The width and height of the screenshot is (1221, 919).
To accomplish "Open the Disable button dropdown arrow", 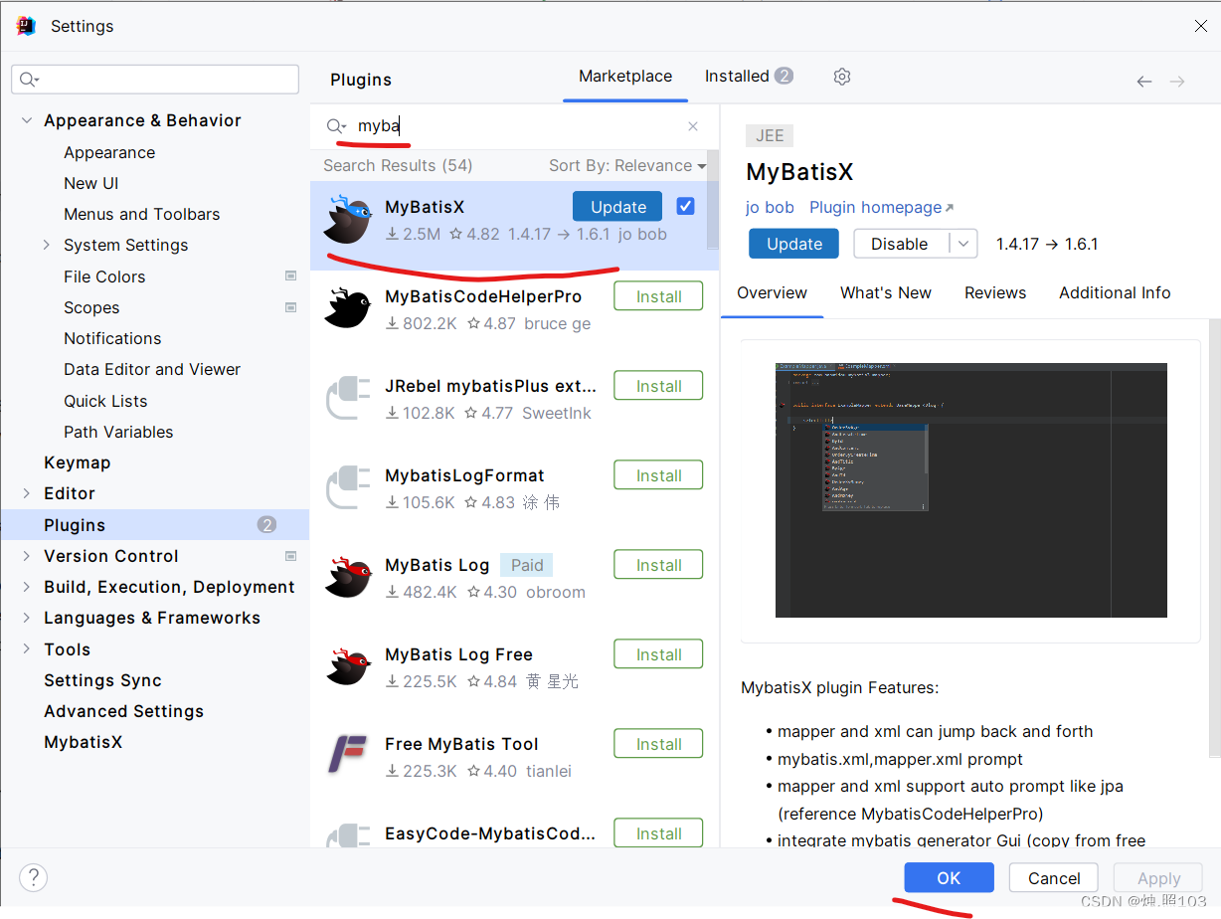I will (962, 244).
